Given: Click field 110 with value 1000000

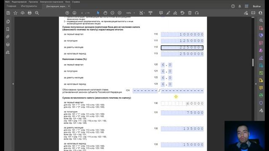Looking at the screenshot, I should pyautogui.click(x=182, y=34).
